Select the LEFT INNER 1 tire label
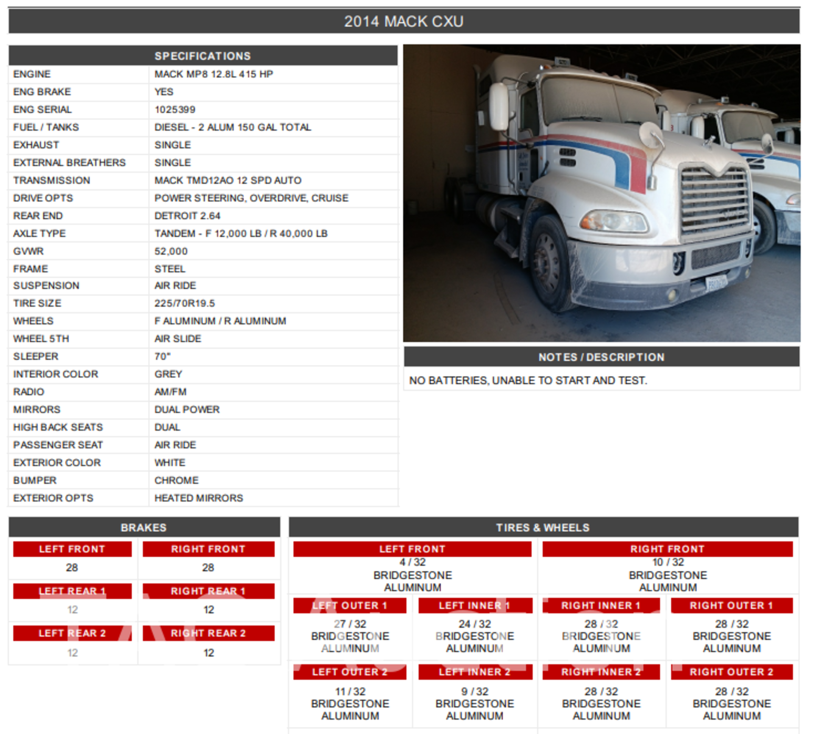Image resolution: width=814 pixels, height=734 pixels. [x=475, y=606]
